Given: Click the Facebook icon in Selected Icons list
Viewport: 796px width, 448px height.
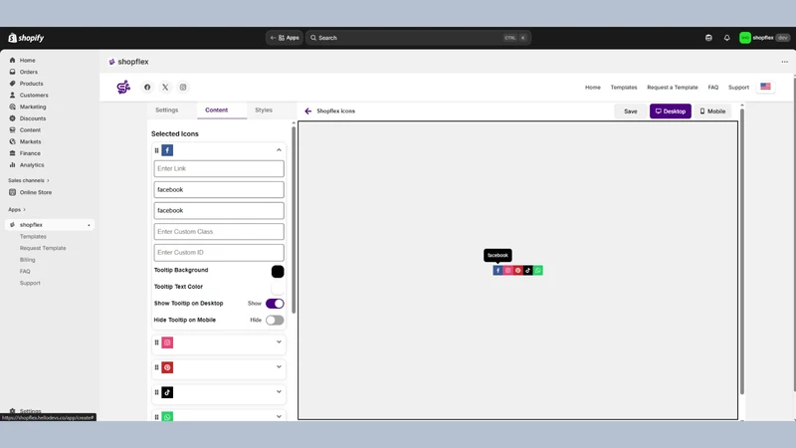Looking at the screenshot, I should point(167,150).
